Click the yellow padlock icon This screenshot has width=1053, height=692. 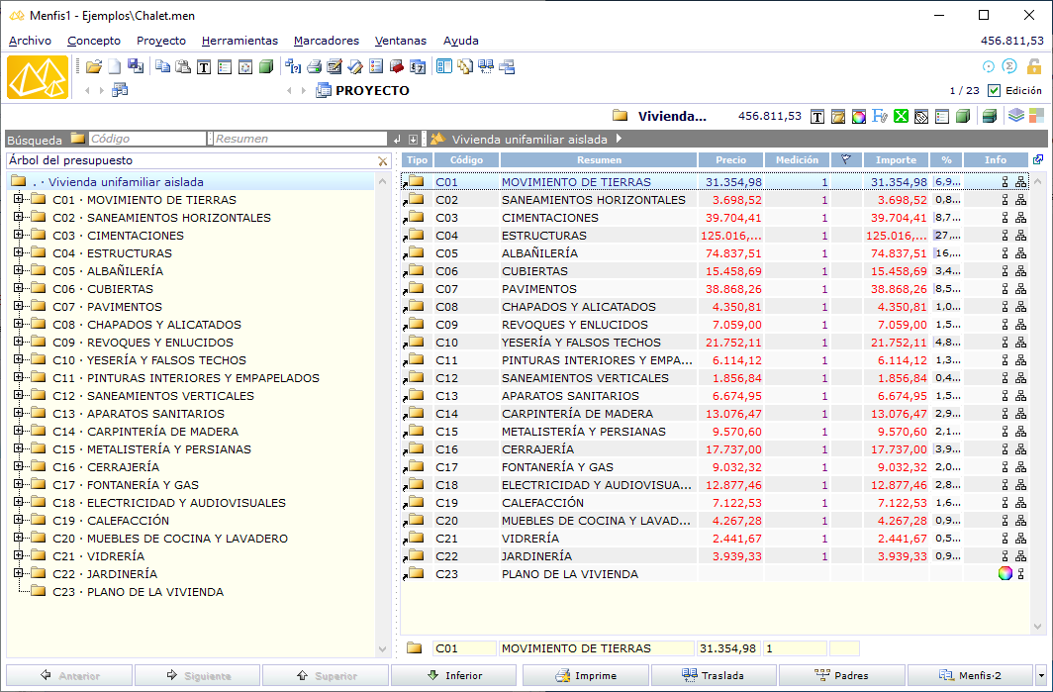(1033, 66)
